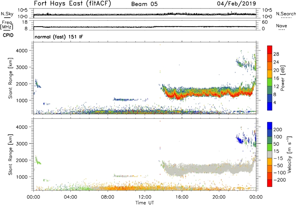Click the 'Fort Hays East (fitACF)' title

point(73,4)
